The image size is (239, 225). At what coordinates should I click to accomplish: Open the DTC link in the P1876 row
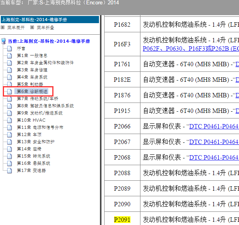[237, 95]
